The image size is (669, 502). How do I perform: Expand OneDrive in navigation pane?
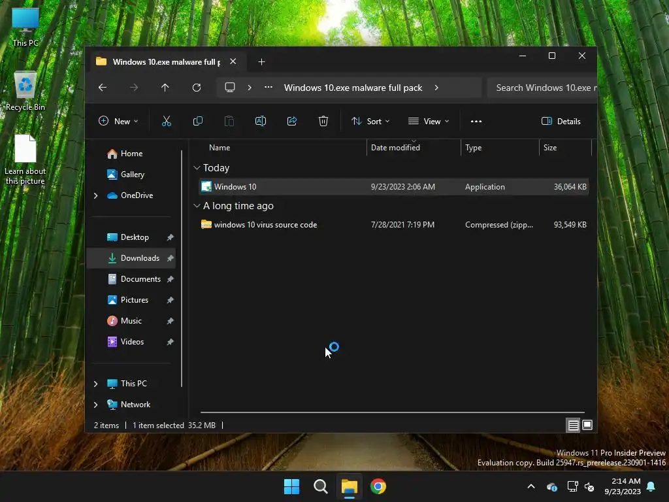pyautogui.click(x=95, y=195)
